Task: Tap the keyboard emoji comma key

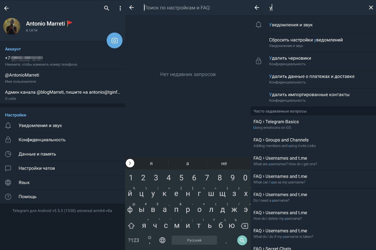Action: pos(150,240)
